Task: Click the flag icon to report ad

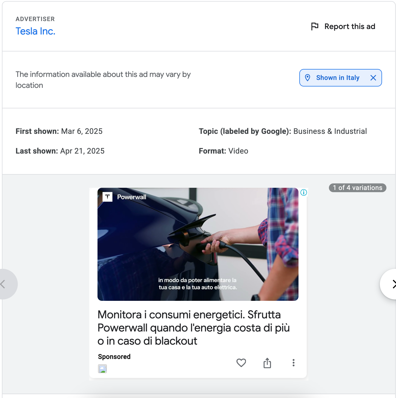Action: (315, 27)
